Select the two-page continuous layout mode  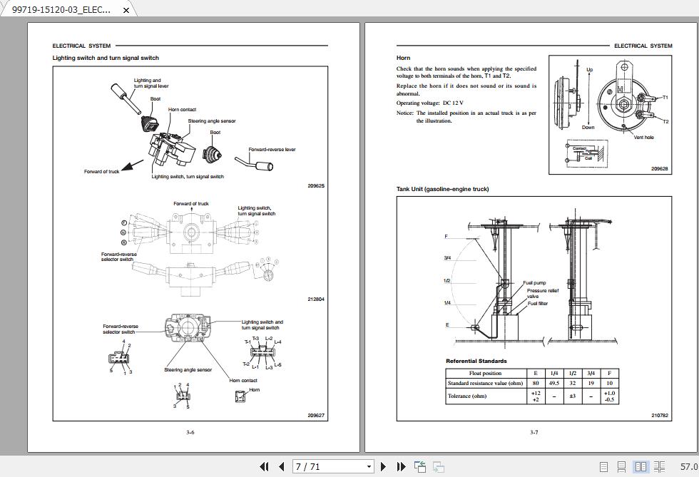[x=658, y=466]
